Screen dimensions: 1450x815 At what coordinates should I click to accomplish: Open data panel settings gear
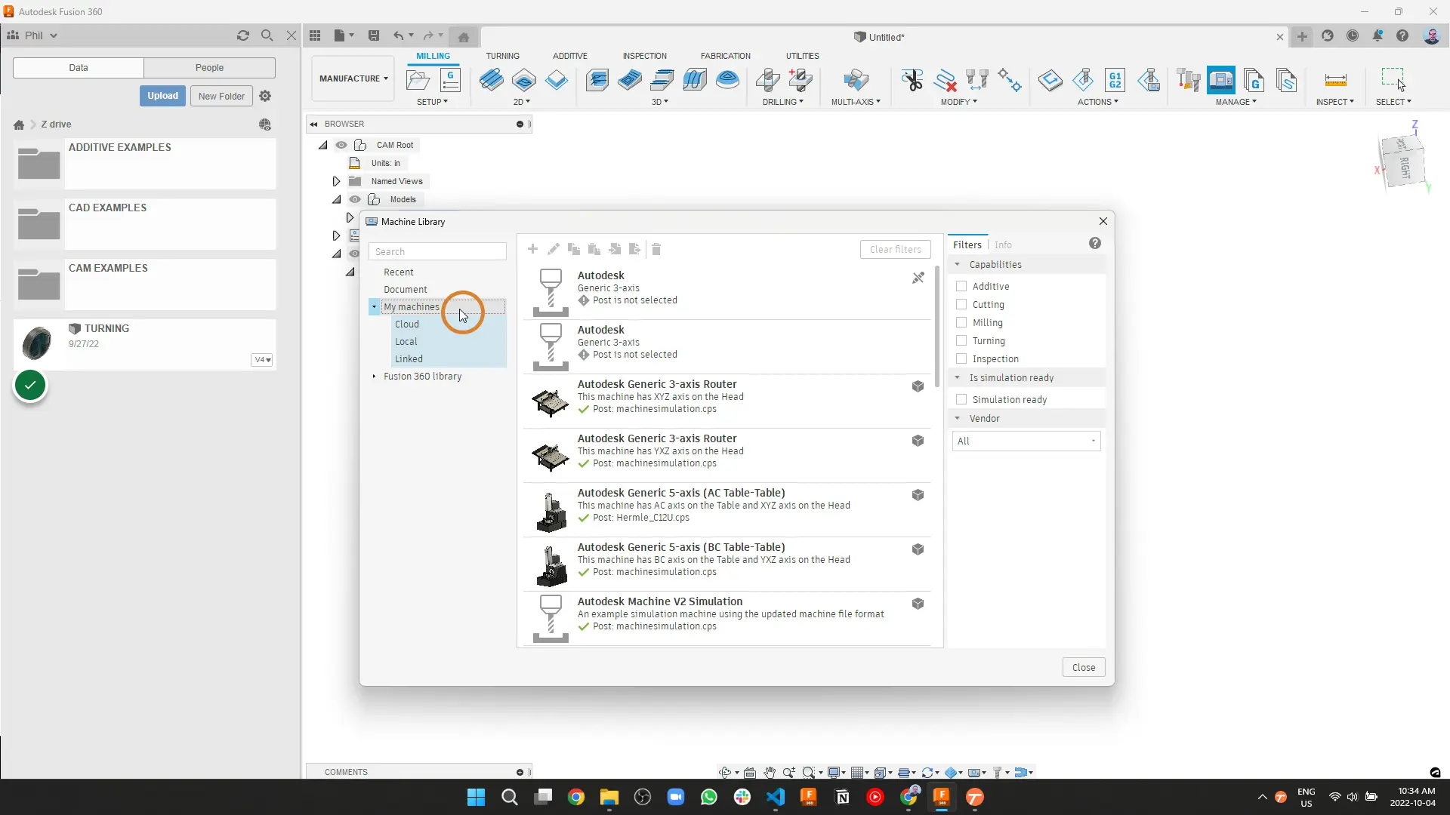tap(265, 96)
